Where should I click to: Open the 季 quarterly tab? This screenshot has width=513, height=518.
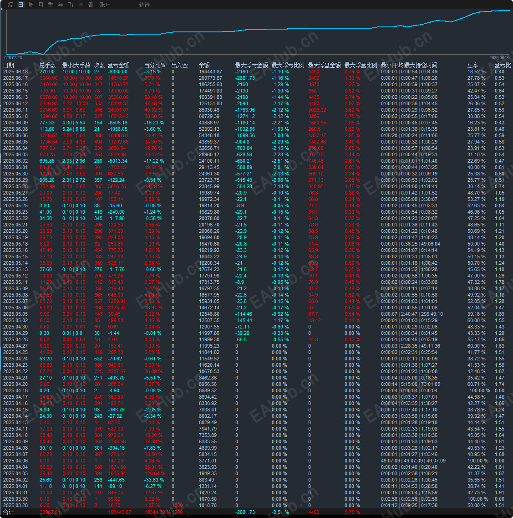click(x=51, y=5)
